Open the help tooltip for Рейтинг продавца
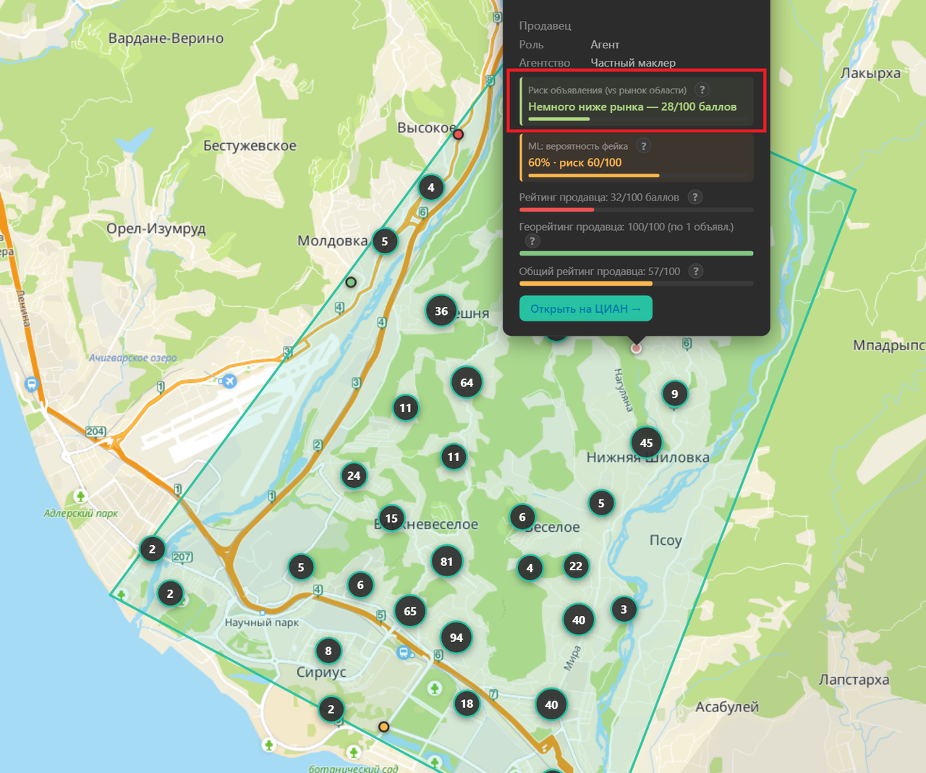The width and height of the screenshot is (926, 773). (x=694, y=197)
